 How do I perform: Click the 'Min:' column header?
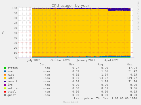point(72,65)
